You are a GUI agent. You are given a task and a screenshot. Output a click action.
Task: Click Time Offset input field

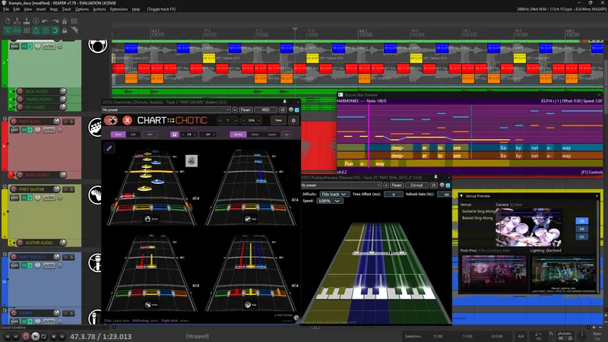(x=393, y=195)
